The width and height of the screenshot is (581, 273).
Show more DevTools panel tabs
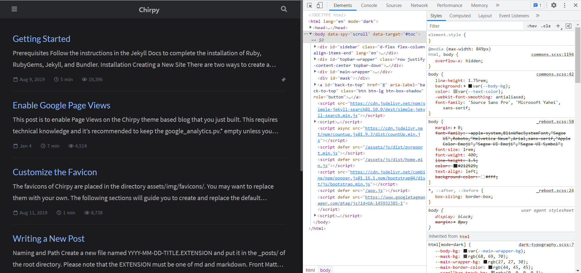coord(497,5)
